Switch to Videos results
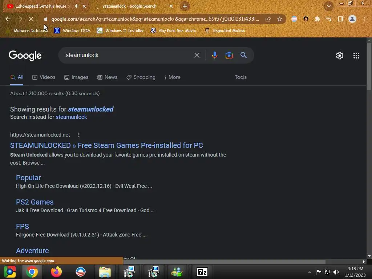Image resolution: width=372 pixels, height=279 pixels. (x=44, y=77)
